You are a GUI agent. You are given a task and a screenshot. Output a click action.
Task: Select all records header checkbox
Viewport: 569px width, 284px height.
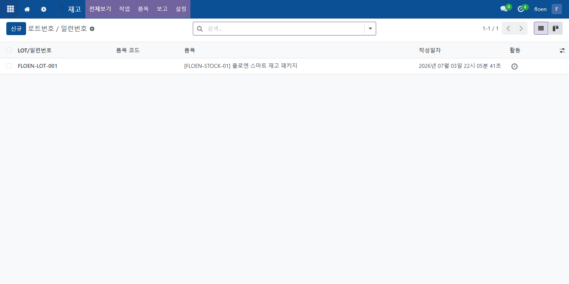[9, 50]
